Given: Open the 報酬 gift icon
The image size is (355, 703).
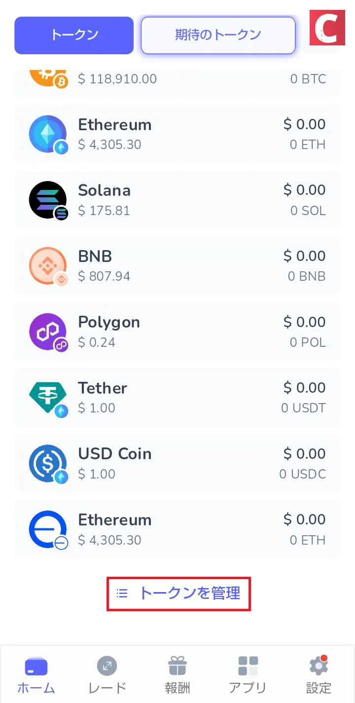Looking at the screenshot, I should click(177, 666).
